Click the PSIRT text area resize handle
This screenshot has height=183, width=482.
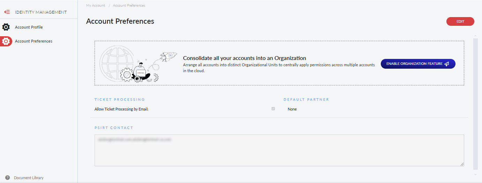pos(462,164)
